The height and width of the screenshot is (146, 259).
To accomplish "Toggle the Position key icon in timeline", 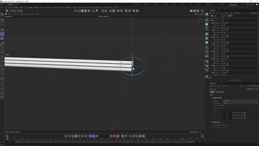I will click(130, 136).
